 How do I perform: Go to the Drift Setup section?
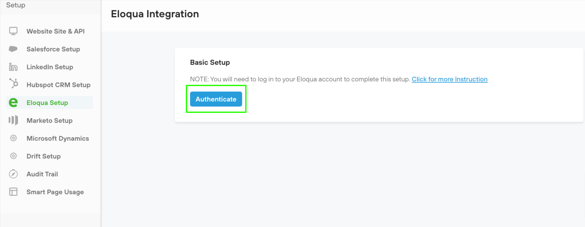(43, 156)
